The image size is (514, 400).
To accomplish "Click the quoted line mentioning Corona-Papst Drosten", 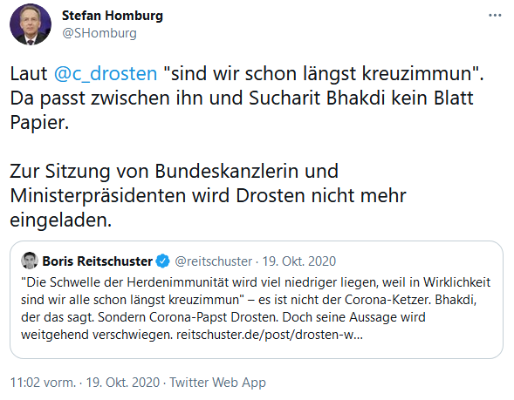I will (x=223, y=317).
